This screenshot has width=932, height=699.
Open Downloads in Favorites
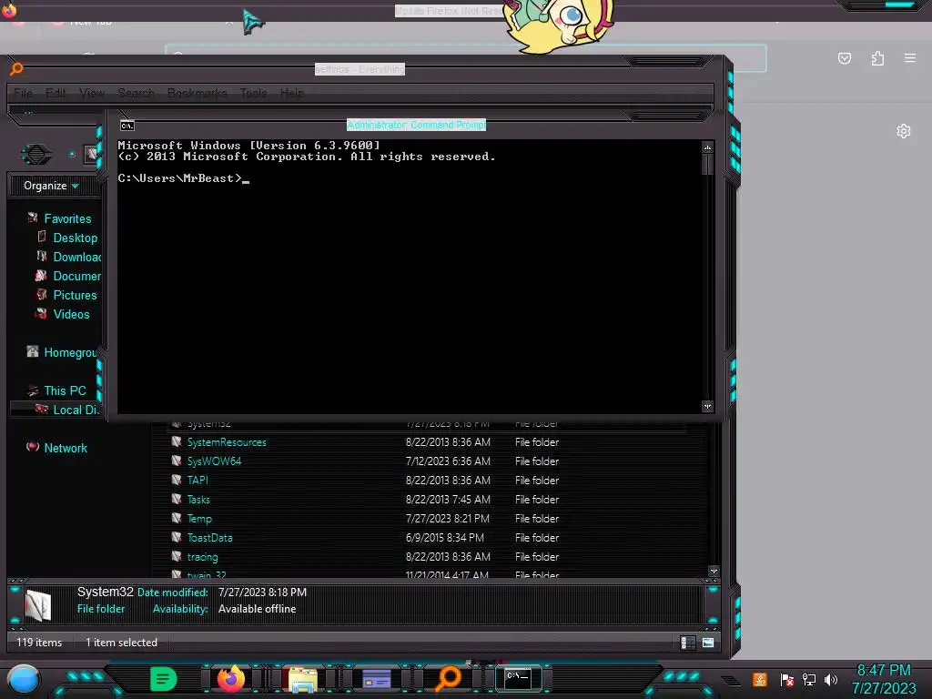point(76,257)
